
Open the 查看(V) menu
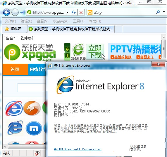click(x=42, y=21)
